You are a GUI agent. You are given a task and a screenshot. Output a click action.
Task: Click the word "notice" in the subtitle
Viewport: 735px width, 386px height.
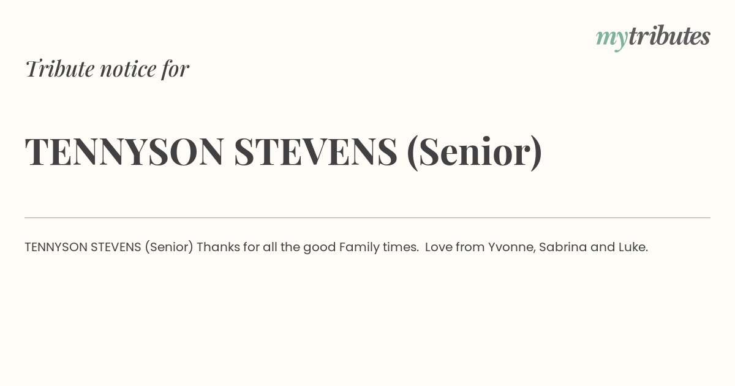pos(128,69)
